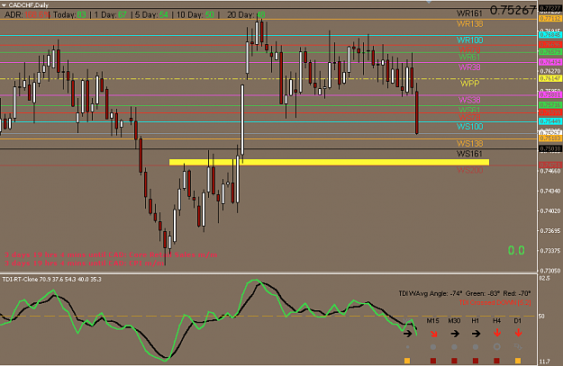Click the CAD Core Retail Sales countdown text

coord(111,254)
